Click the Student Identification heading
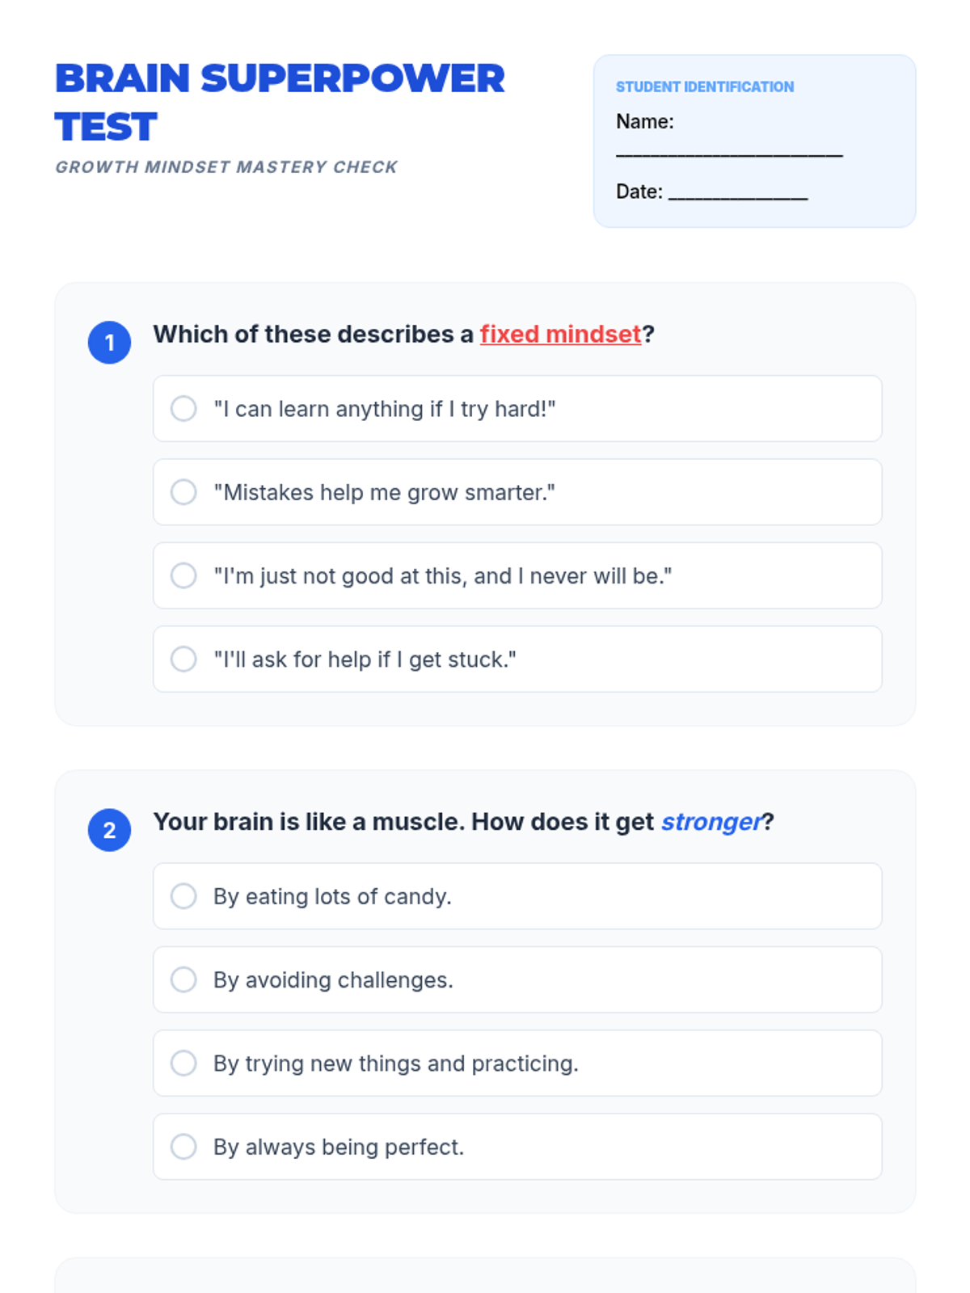This screenshot has width=970, height=1293. (x=705, y=86)
